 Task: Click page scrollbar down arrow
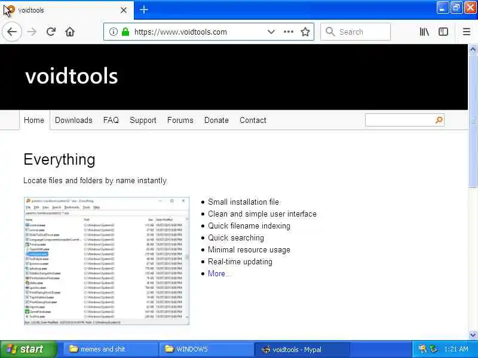tap(473, 335)
